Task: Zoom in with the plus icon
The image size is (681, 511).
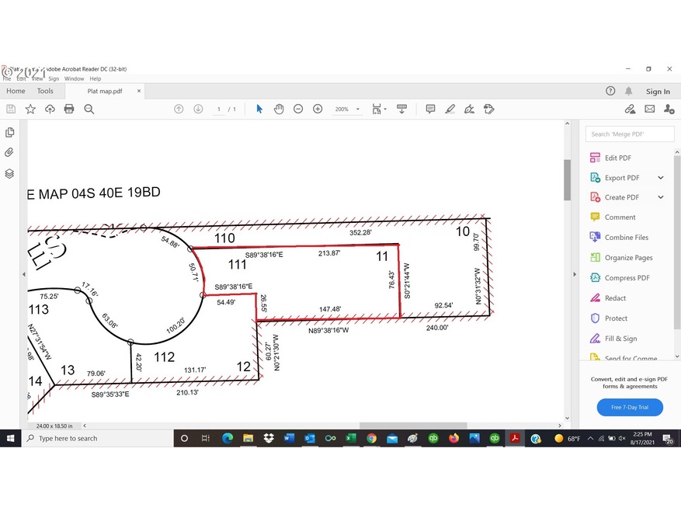Action: pyautogui.click(x=318, y=109)
